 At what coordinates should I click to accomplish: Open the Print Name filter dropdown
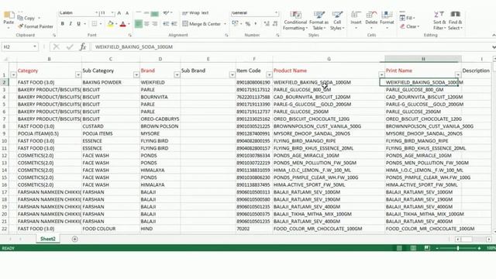click(458, 74)
